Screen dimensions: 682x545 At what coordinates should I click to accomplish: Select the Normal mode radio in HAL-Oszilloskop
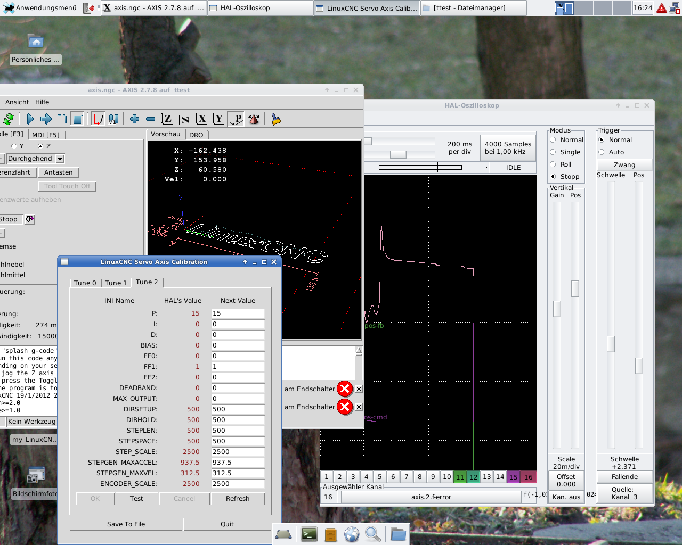[x=553, y=140]
